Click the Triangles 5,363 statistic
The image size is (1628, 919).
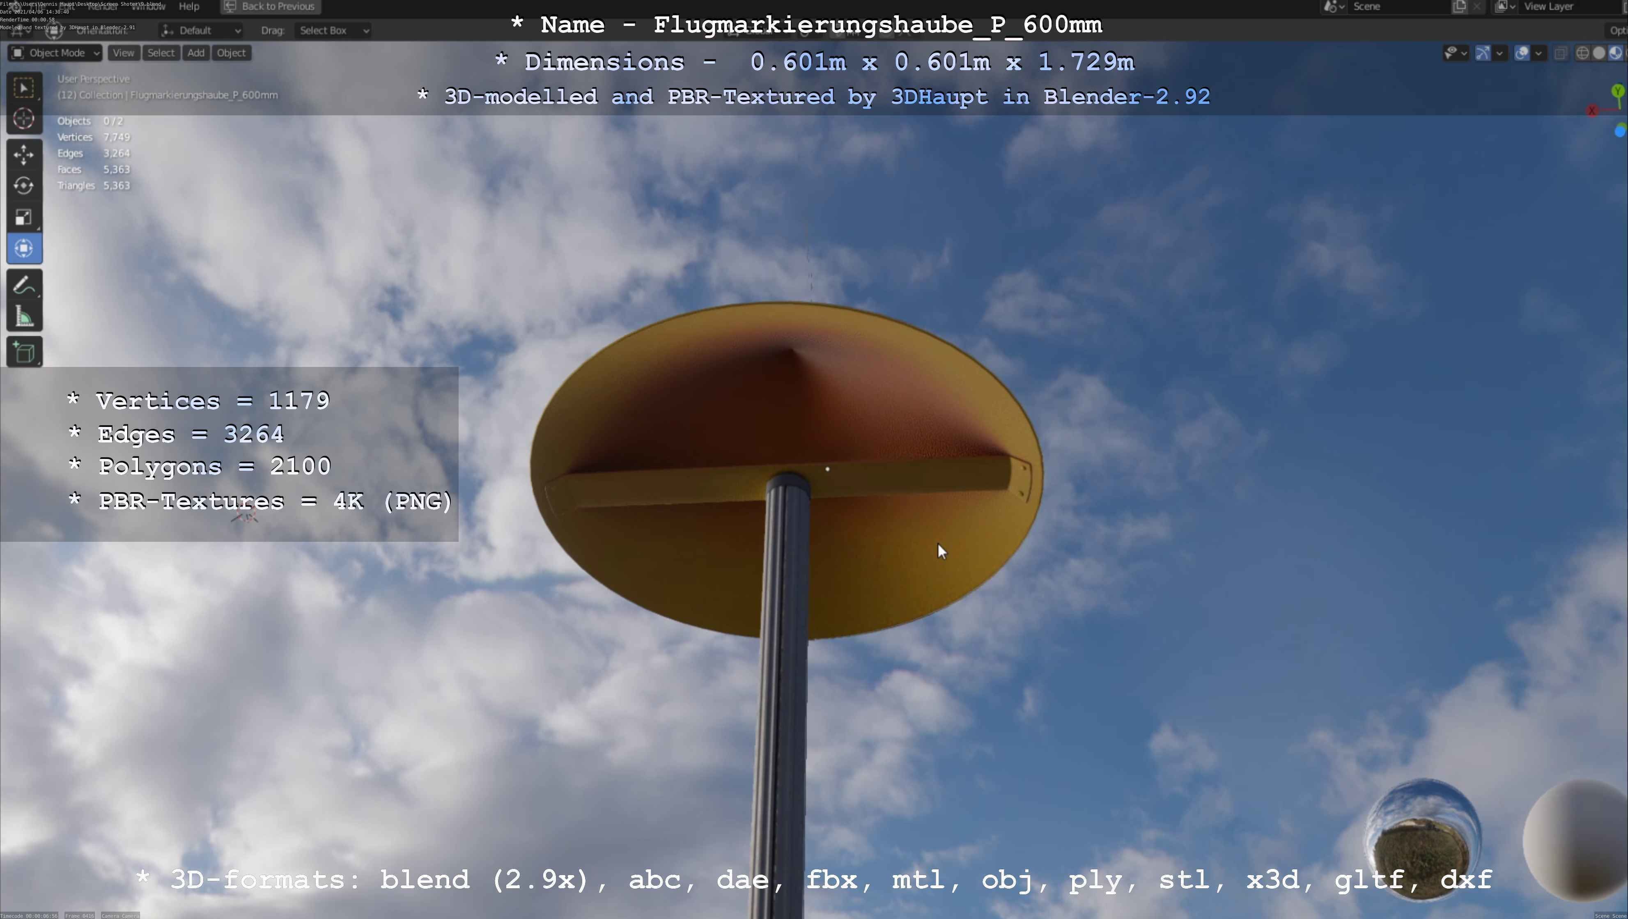pos(94,186)
